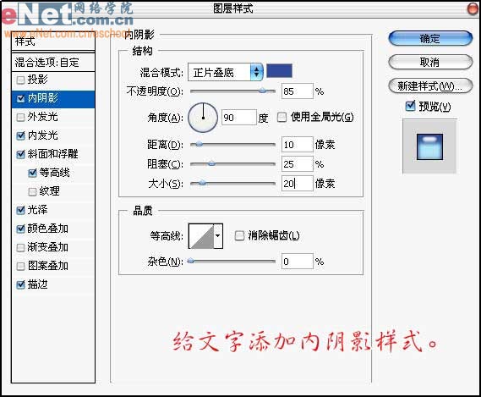Viewport: 481px width, 397px height.
Task: Uncheck the 内发光 checkbox
Action: click(20, 135)
